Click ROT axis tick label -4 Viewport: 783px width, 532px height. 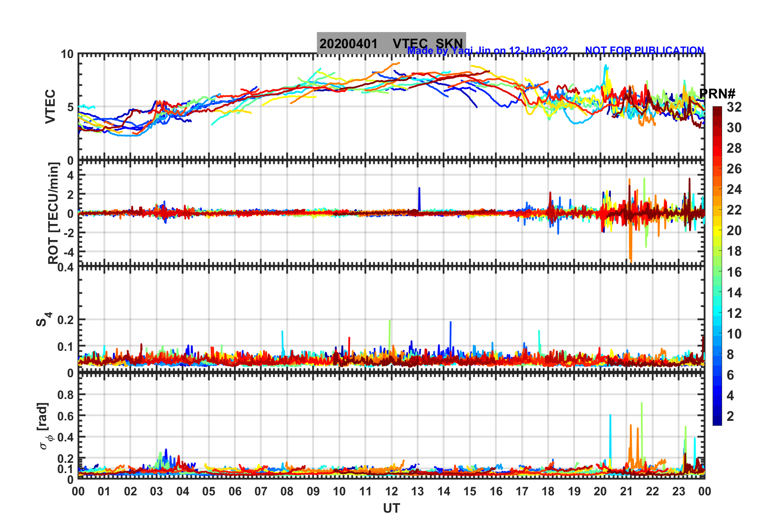pos(68,252)
